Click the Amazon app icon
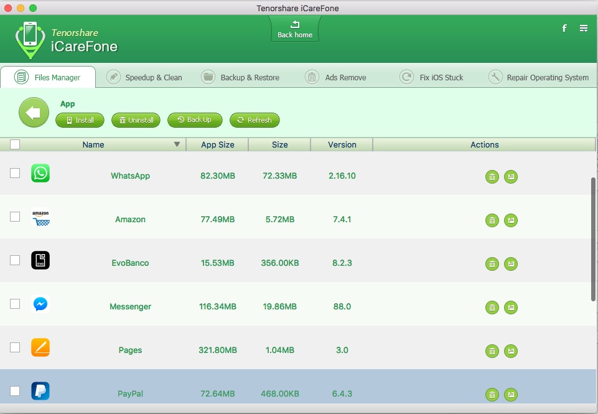Screen dimensions: 598x414 [40, 217]
